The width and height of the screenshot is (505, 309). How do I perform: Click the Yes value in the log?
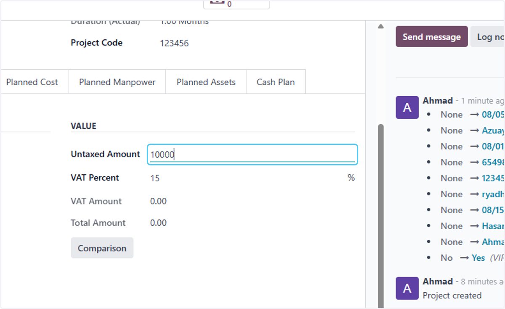[x=478, y=258]
